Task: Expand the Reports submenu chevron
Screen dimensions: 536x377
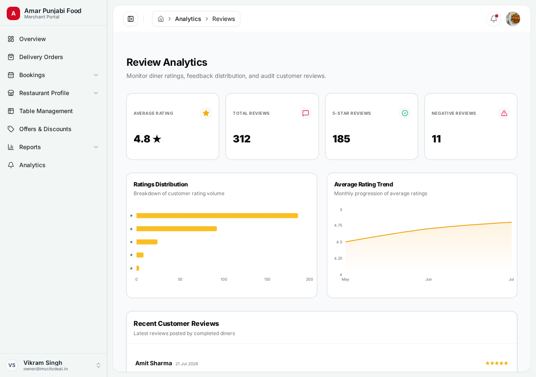Action: 96,147
